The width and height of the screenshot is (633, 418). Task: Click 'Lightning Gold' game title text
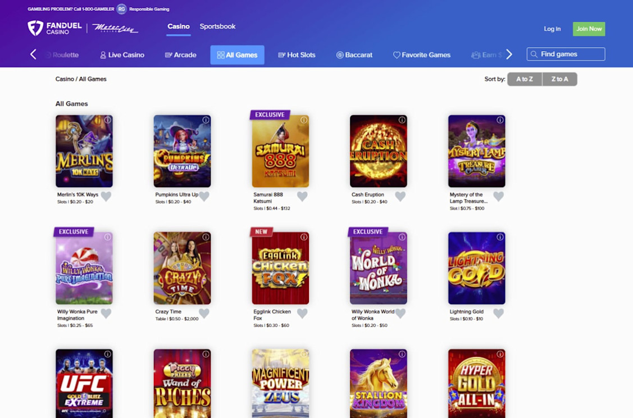[466, 312]
